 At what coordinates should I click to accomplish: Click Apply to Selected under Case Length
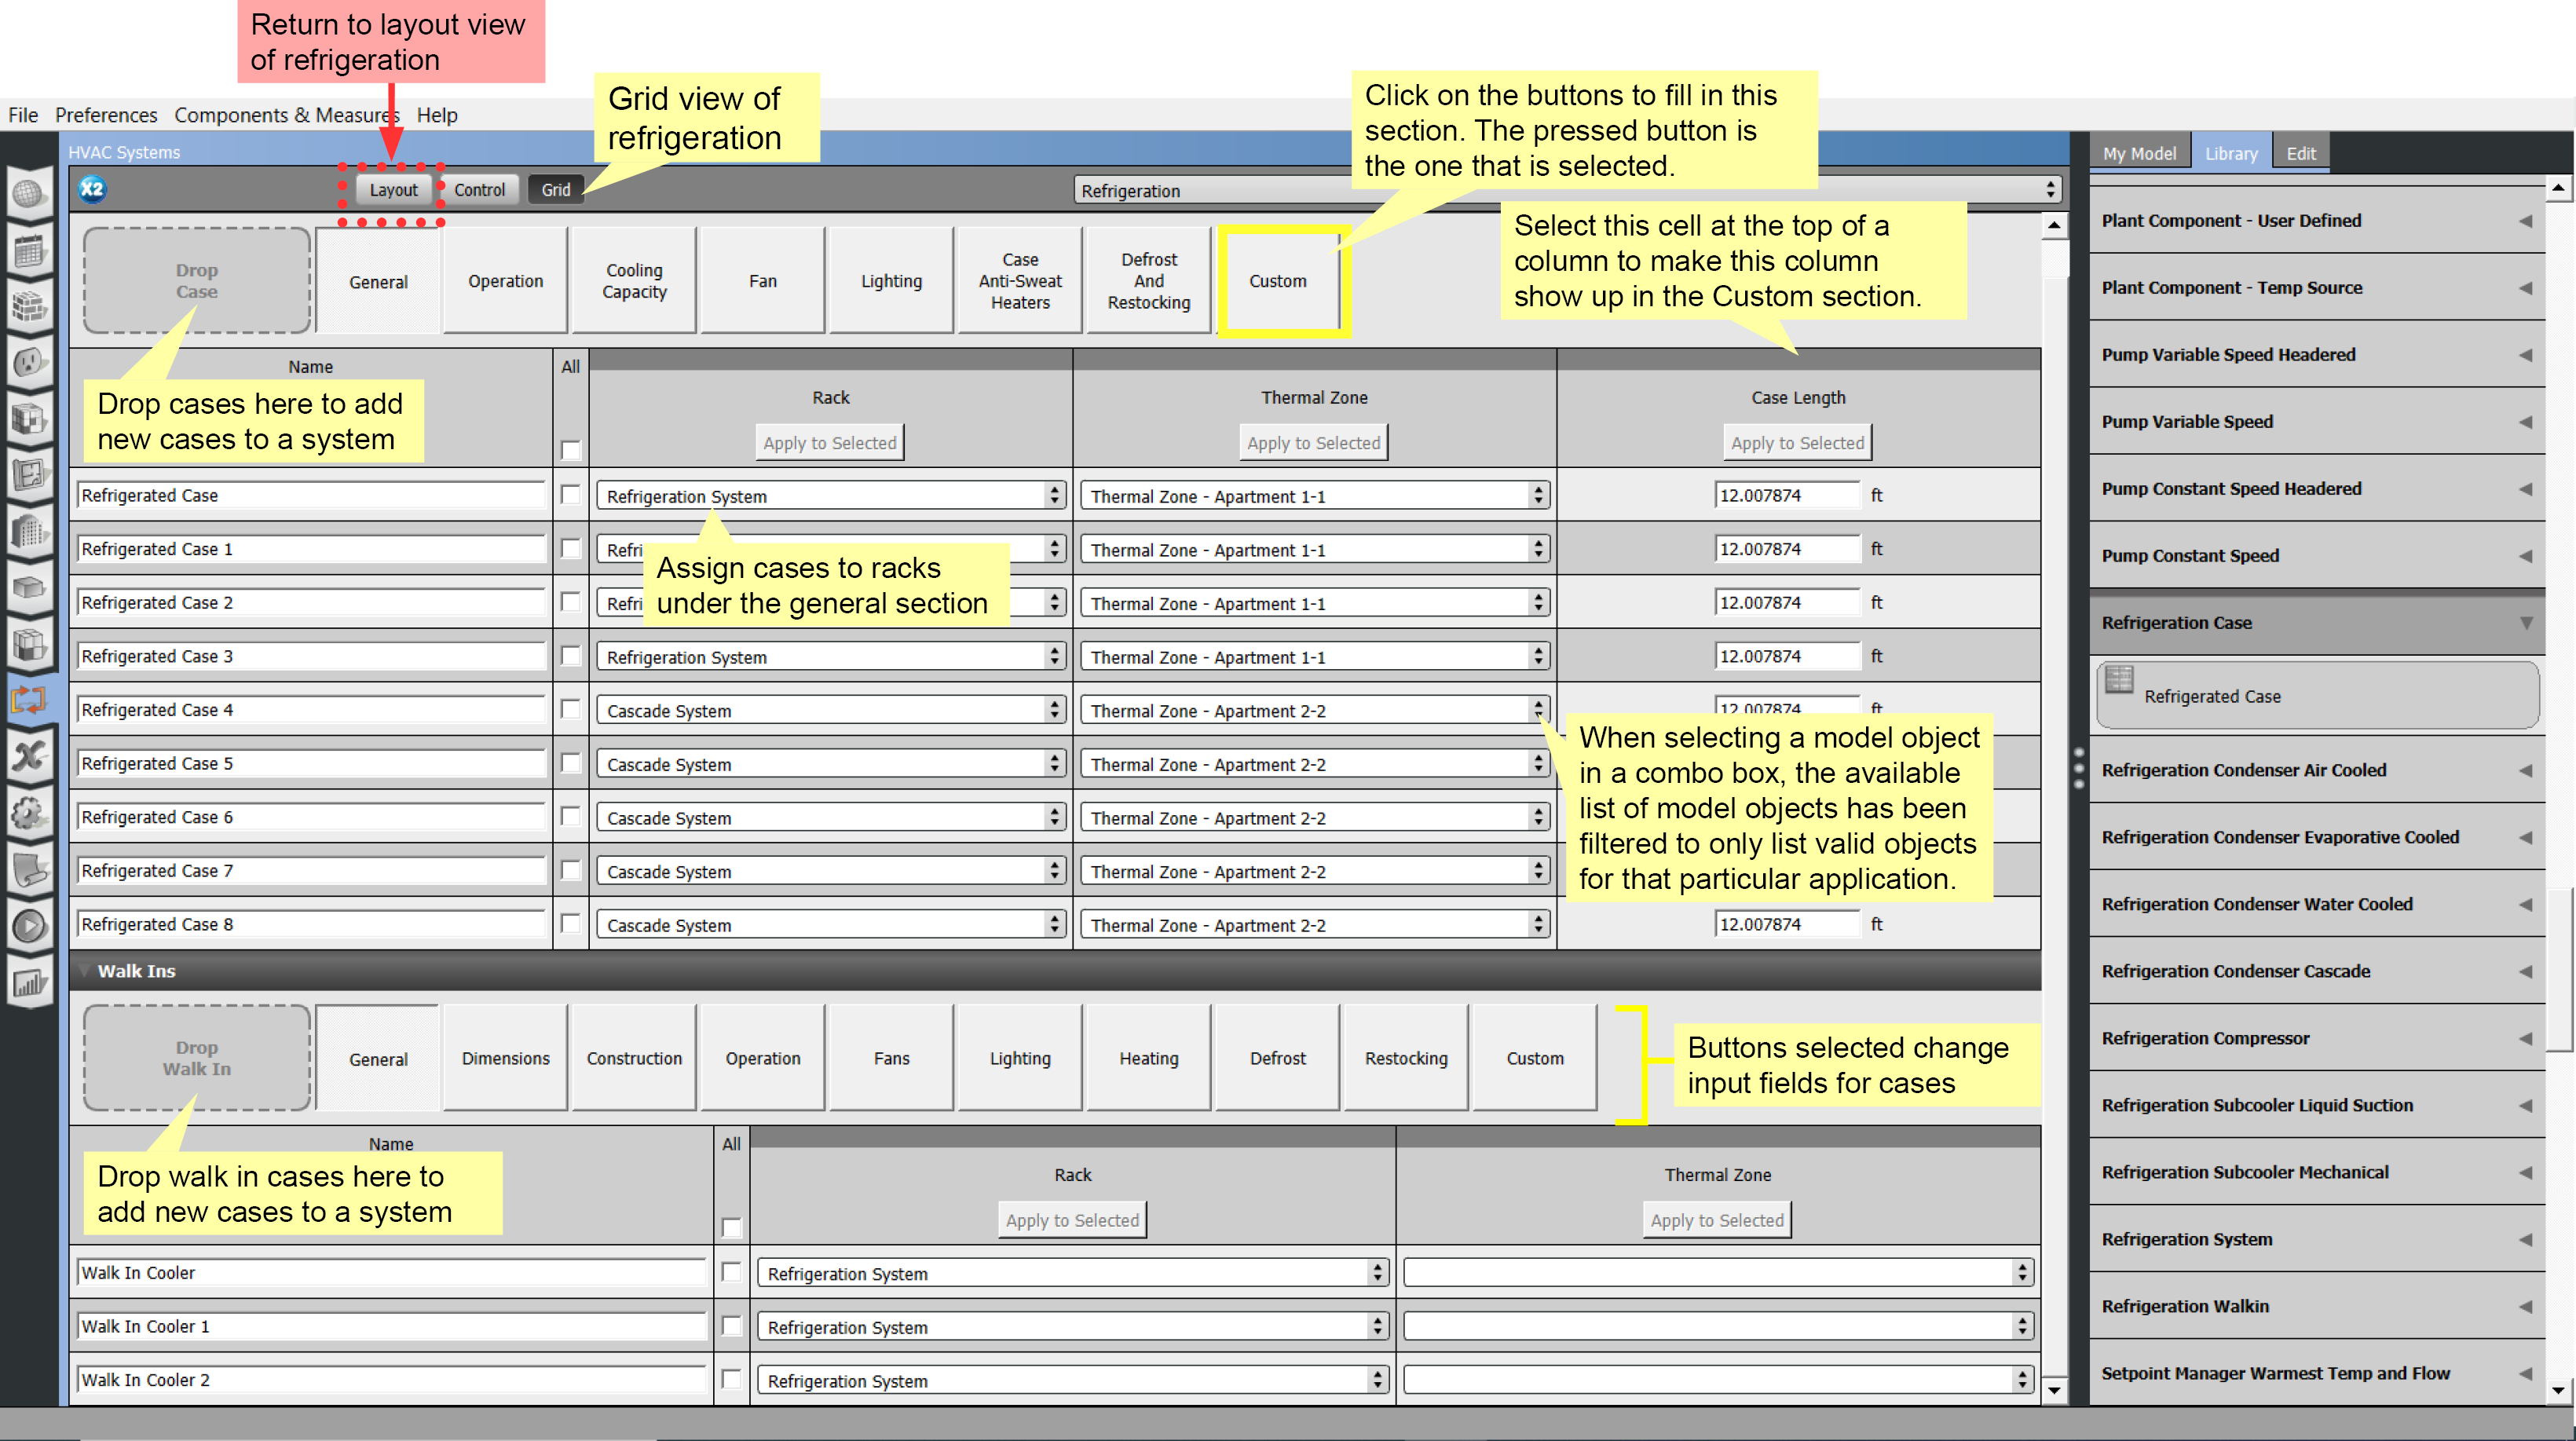1797,443
